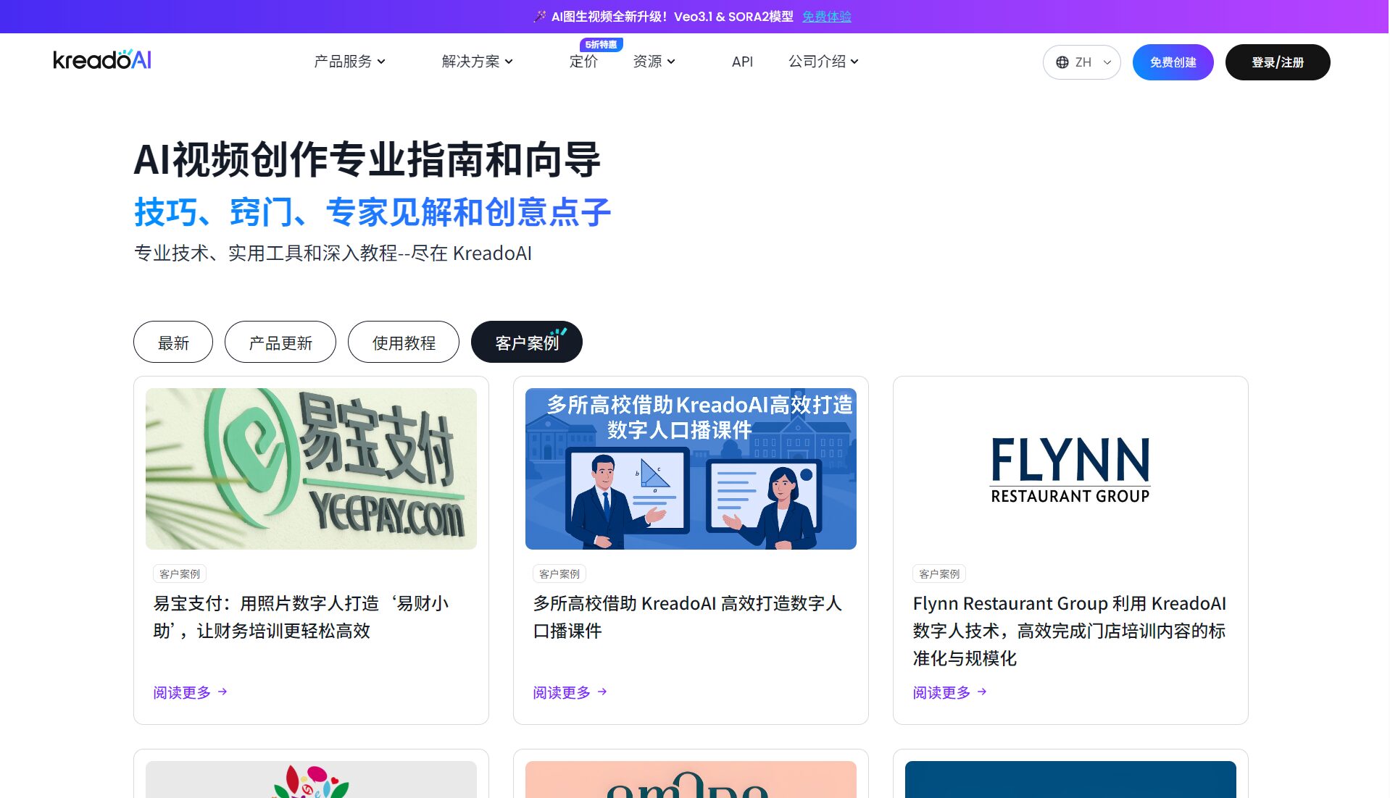Image resolution: width=1390 pixels, height=798 pixels.
Task: Open the Flynn Restaurant Group thumbnail
Action: [1070, 469]
